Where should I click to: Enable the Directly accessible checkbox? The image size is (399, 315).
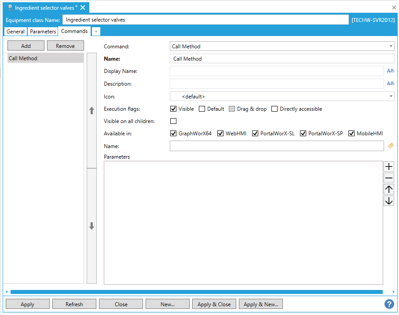pos(275,109)
